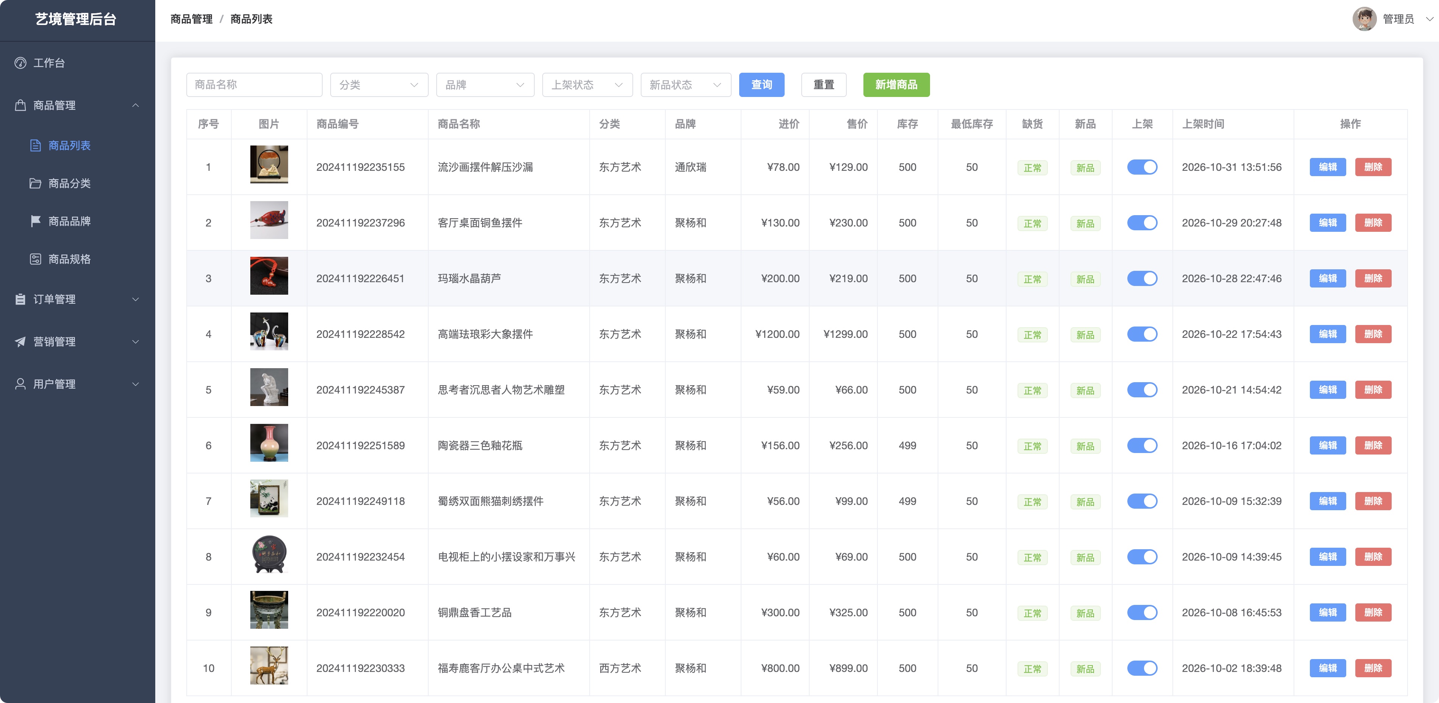Open the 品牌 filter dropdown
The width and height of the screenshot is (1439, 703).
(x=485, y=85)
